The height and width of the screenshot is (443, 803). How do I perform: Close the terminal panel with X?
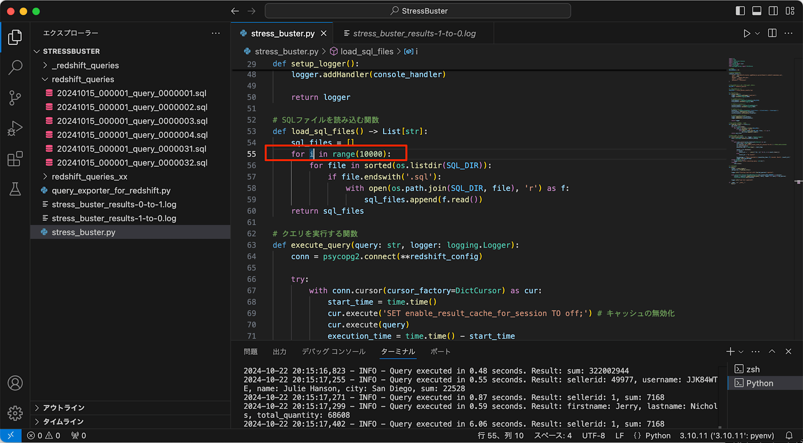click(x=789, y=352)
